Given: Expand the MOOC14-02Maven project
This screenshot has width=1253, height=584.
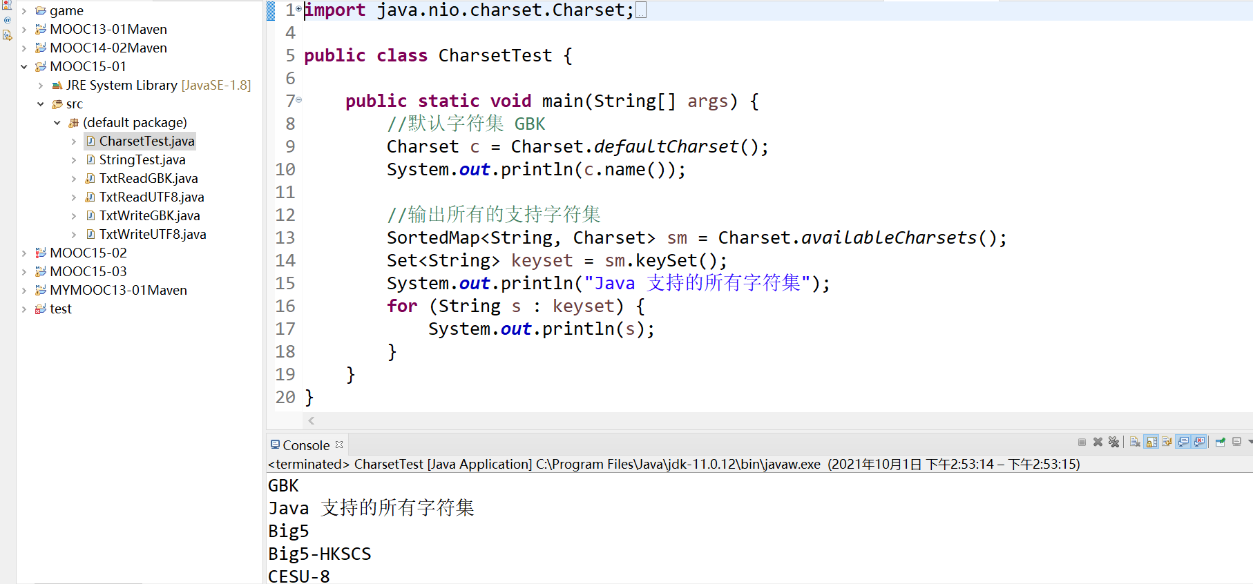Looking at the screenshot, I should pos(24,48).
